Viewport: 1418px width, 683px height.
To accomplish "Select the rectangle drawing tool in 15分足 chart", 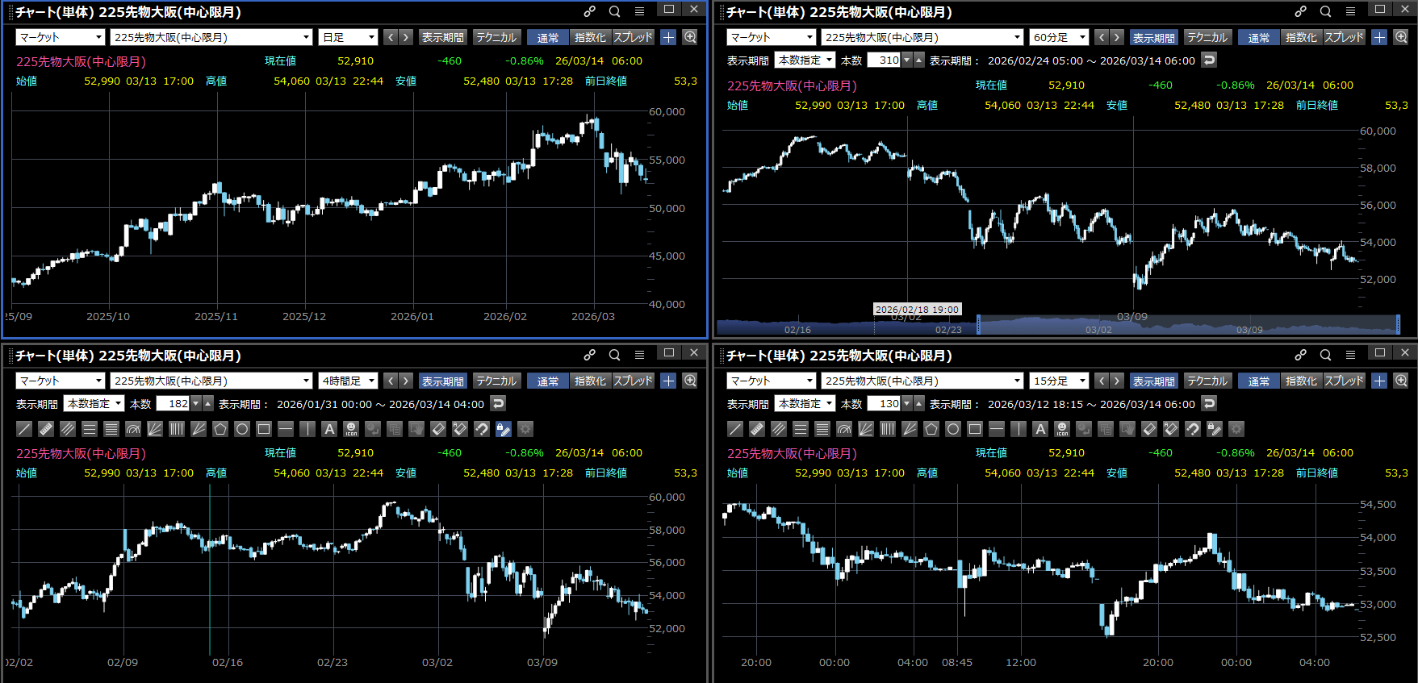I will point(975,429).
